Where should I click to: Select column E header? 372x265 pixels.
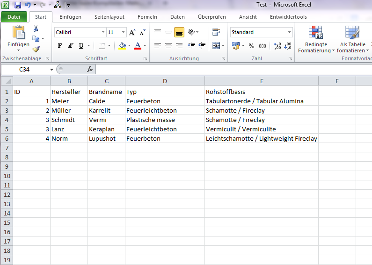[x=262, y=81]
